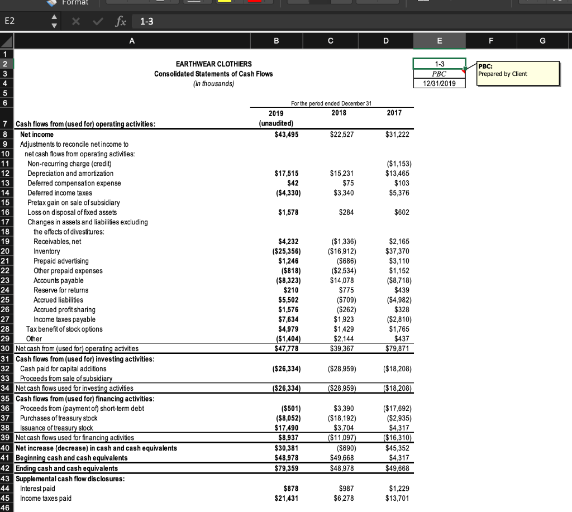Select Inventory 2017 value $37,370
Screen dimensions: 572x512
(x=397, y=251)
